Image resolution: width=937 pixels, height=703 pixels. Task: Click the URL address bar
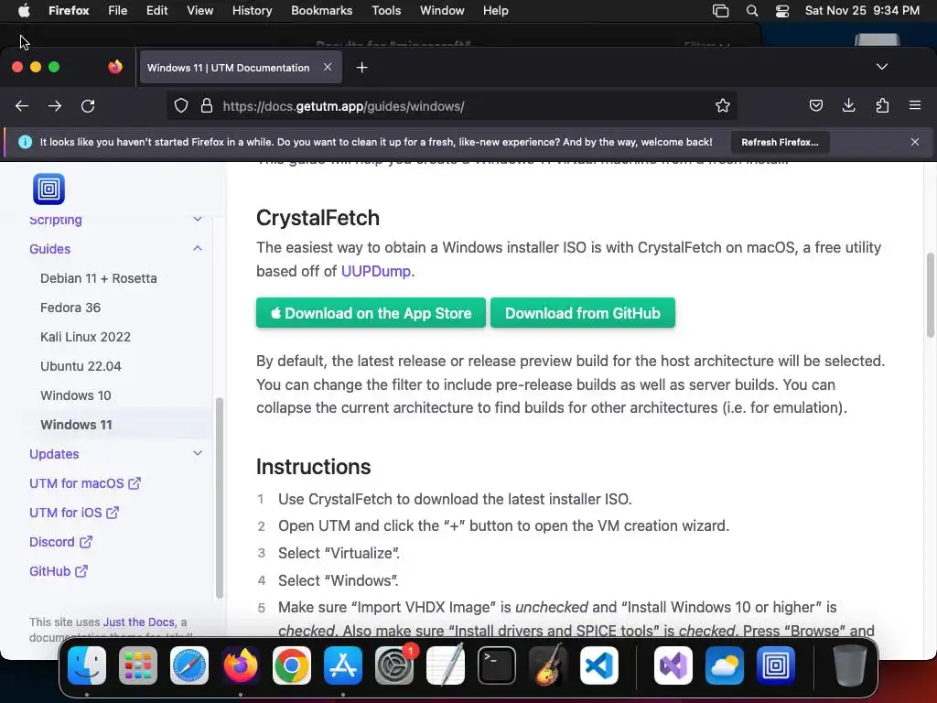tap(452, 106)
